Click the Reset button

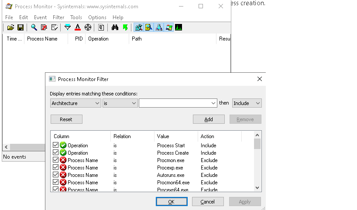[66, 119]
